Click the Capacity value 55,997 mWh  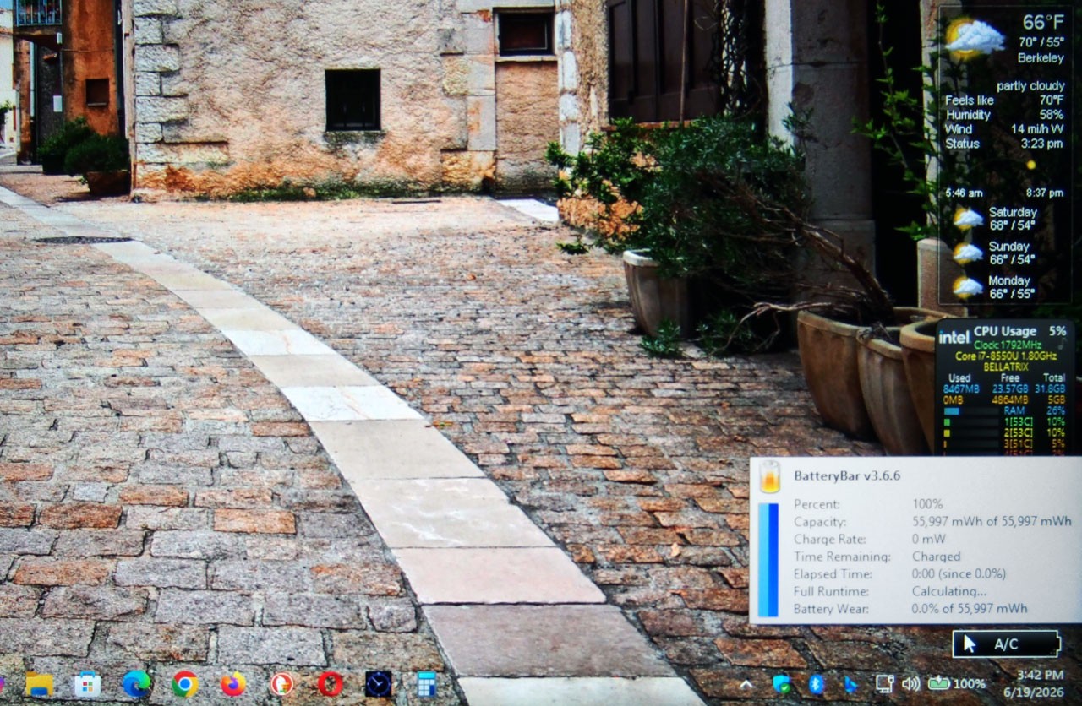click(x=992, y=522)
